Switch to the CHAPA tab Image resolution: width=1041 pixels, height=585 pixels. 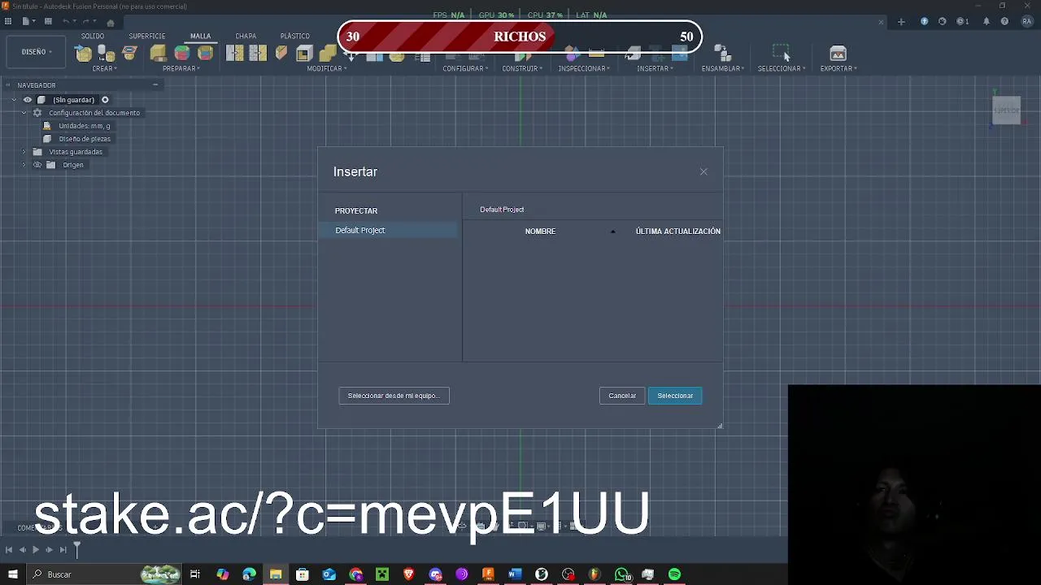point(246,36)
